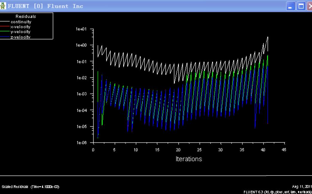Viewport: 312px width, 194px height.
Task: Select the x-velocity entry in the legend
Action: (x=20, y=27)
